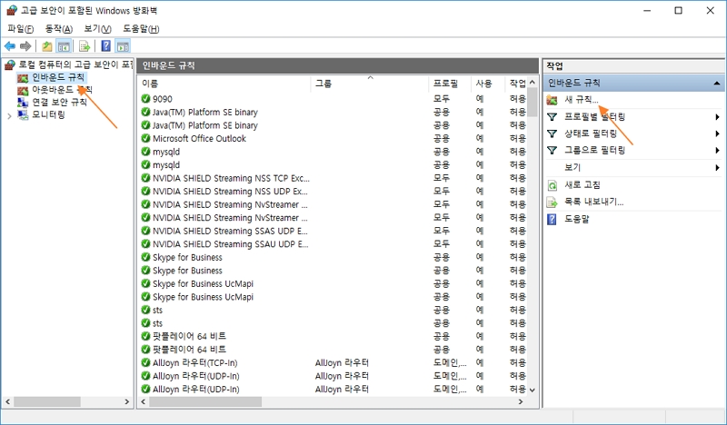
Task: Click the firewall icon of root tree node
Action: click(10, 64)
